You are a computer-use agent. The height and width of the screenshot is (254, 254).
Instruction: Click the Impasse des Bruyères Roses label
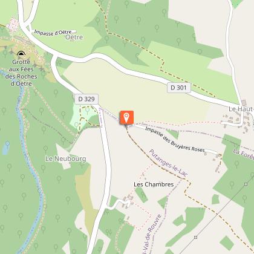(x=175, y=140)
